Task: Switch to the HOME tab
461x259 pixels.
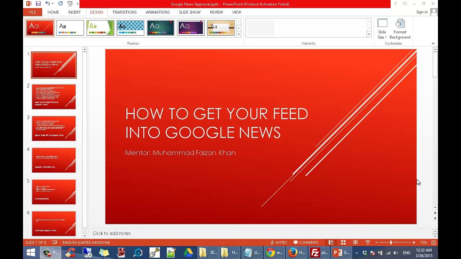Action: pos(53,12)
